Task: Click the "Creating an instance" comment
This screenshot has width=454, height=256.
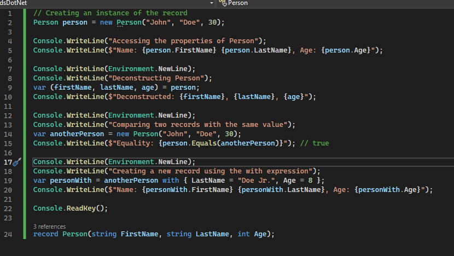Action: pyautogui.click(x=110, y=13)
